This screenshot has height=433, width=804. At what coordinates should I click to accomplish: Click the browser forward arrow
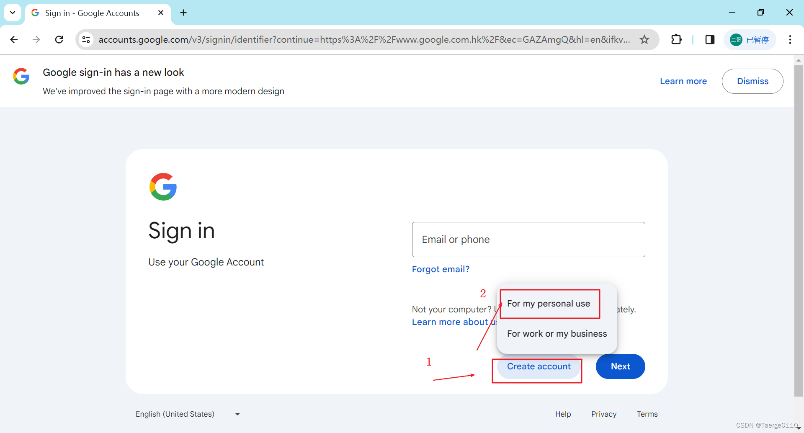36,39
